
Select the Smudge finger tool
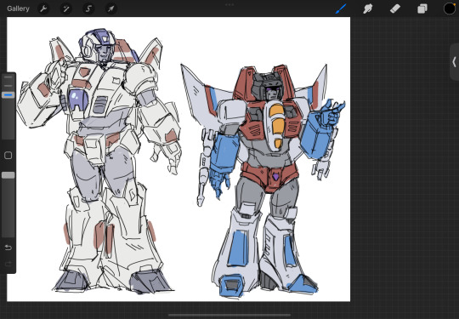(x=368, y=9)
